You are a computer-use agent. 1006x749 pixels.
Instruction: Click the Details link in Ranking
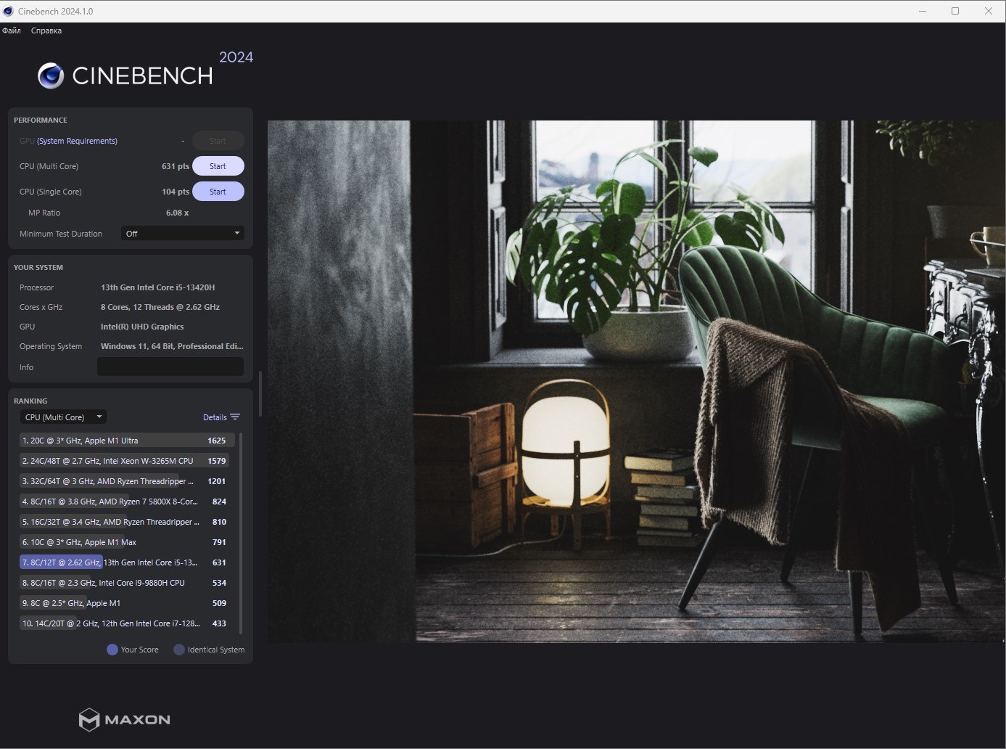[x=215, y=417]
